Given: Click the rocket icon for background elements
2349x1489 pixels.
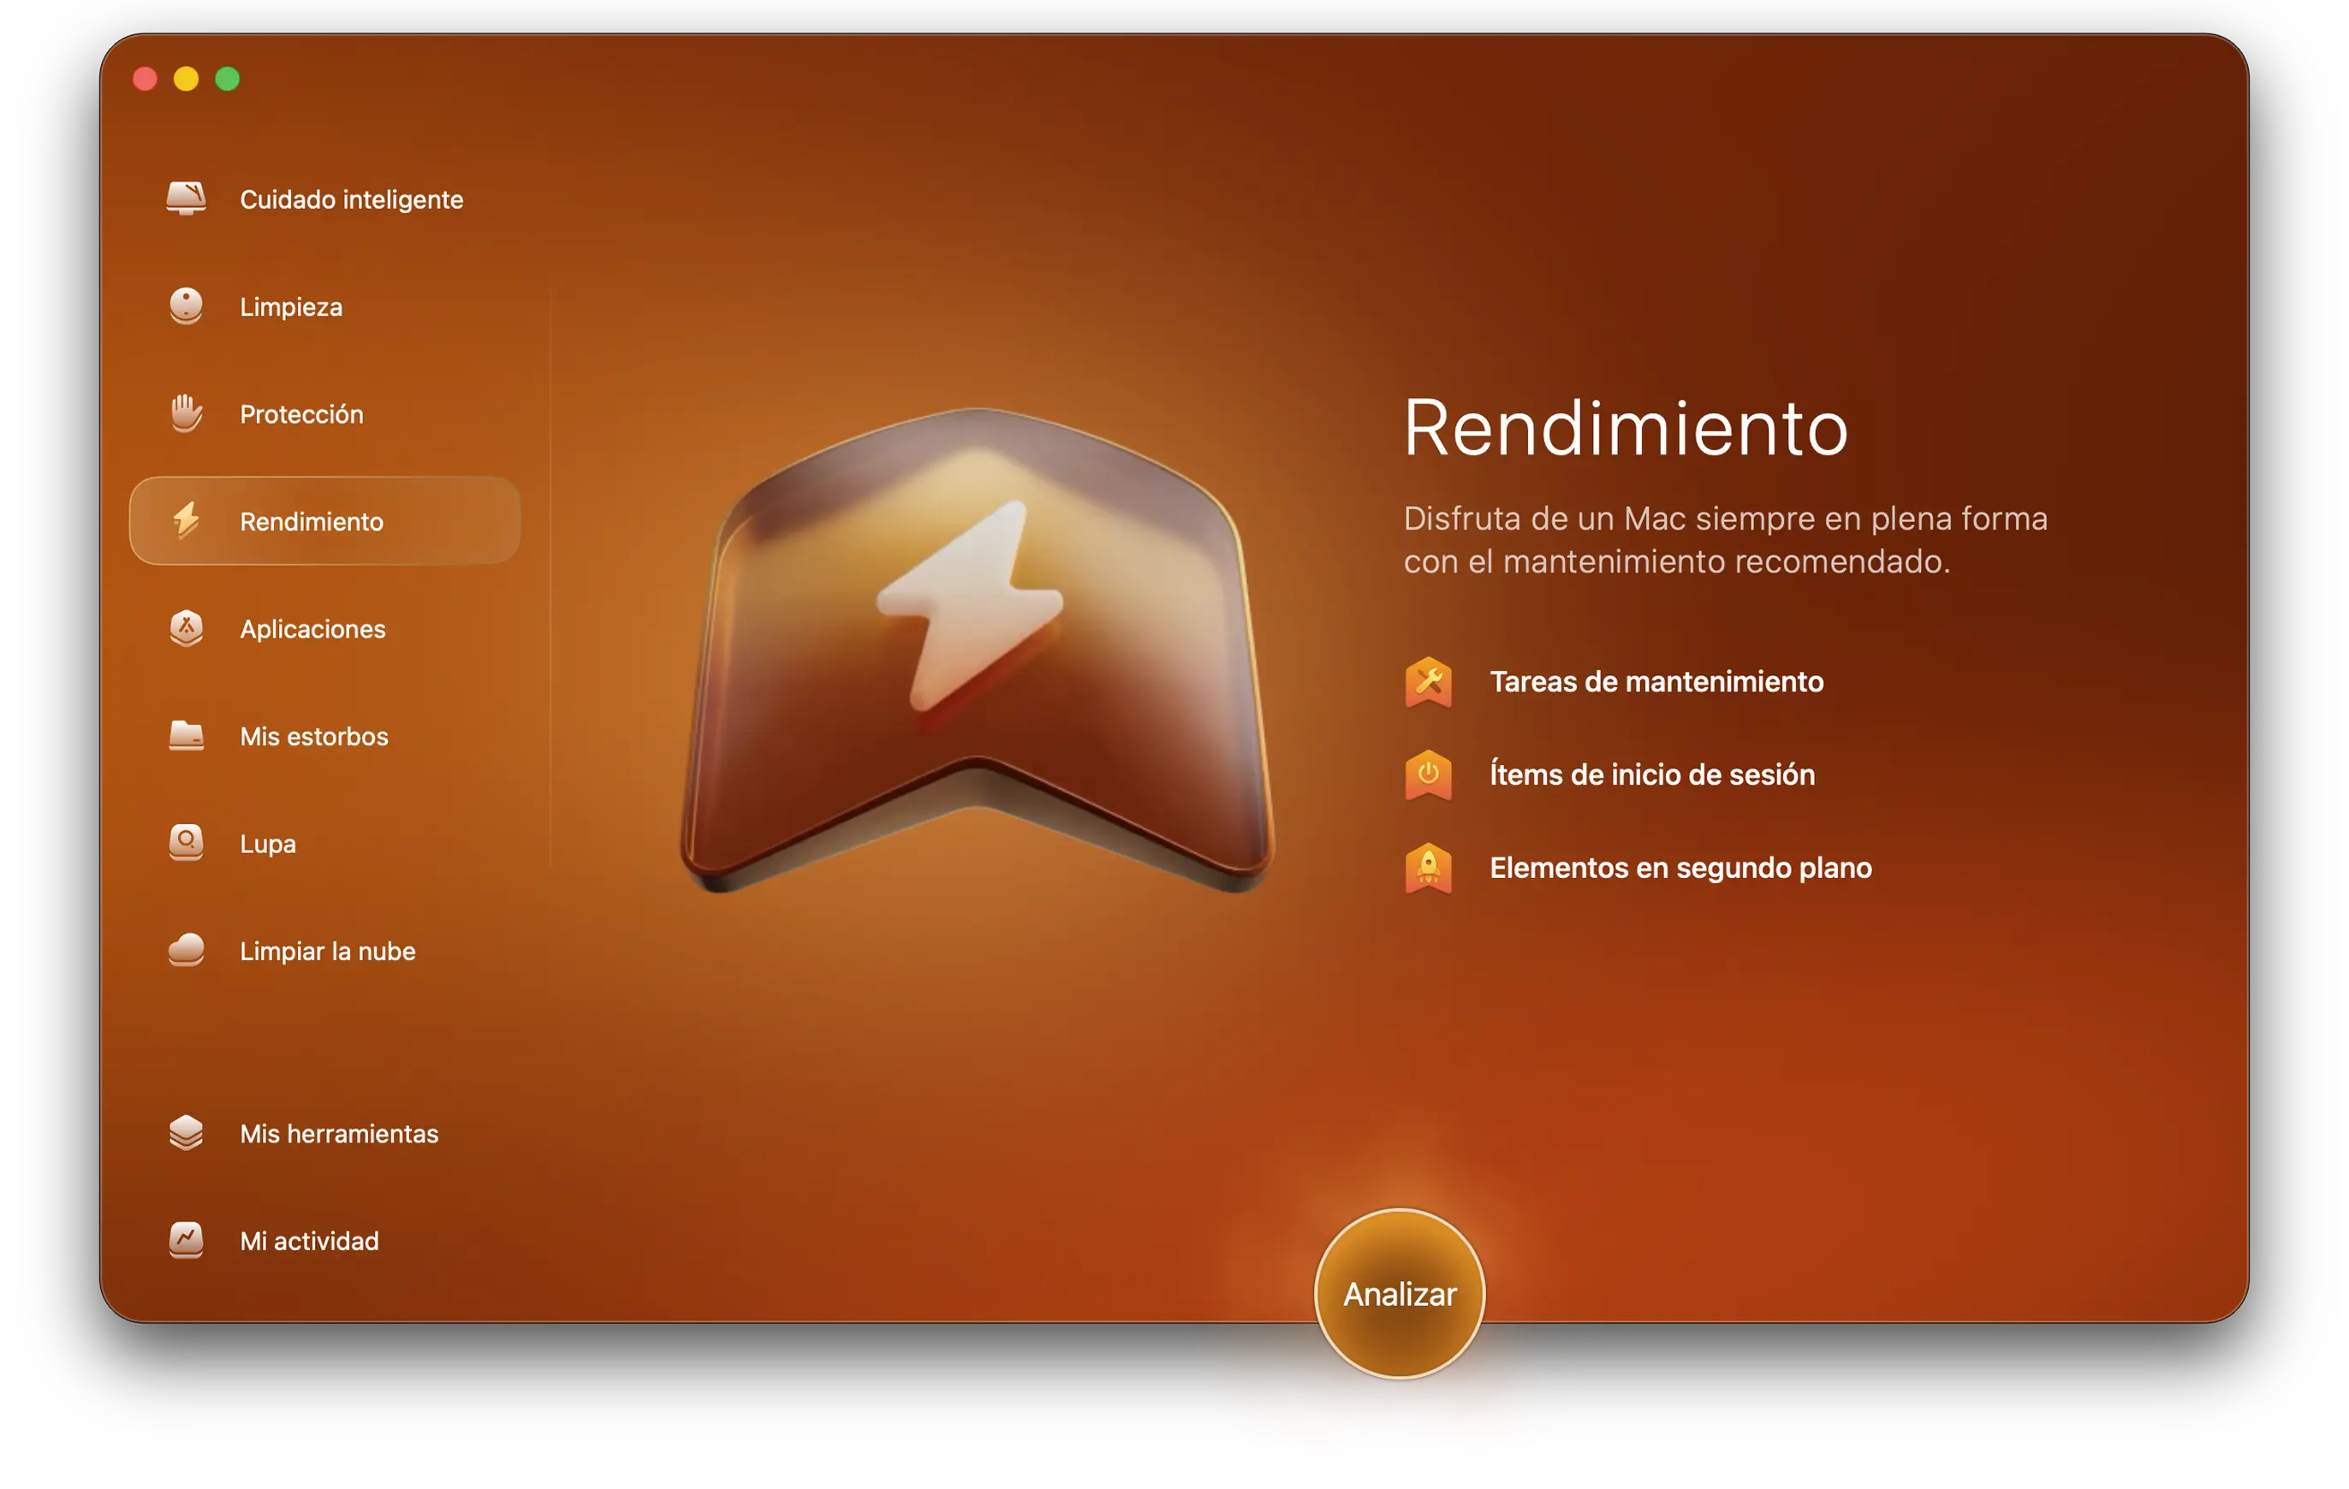Looking at the screenshot, I should click(1428, 868).
